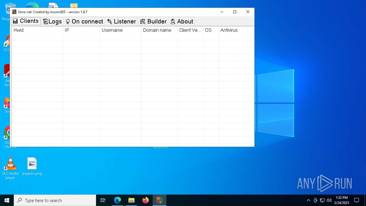
Task: Sort clients by Hwid column header
Action: 37,30
